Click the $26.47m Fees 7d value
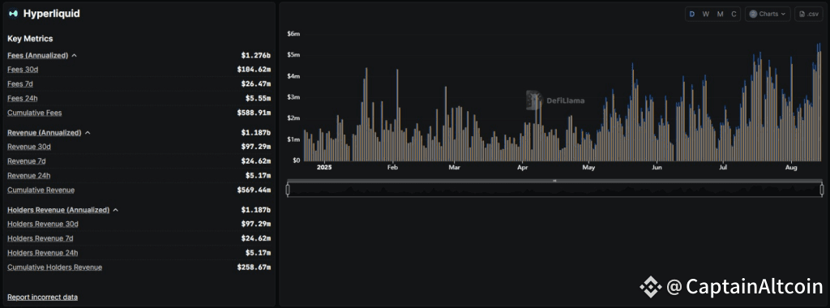 click(255, 83)
